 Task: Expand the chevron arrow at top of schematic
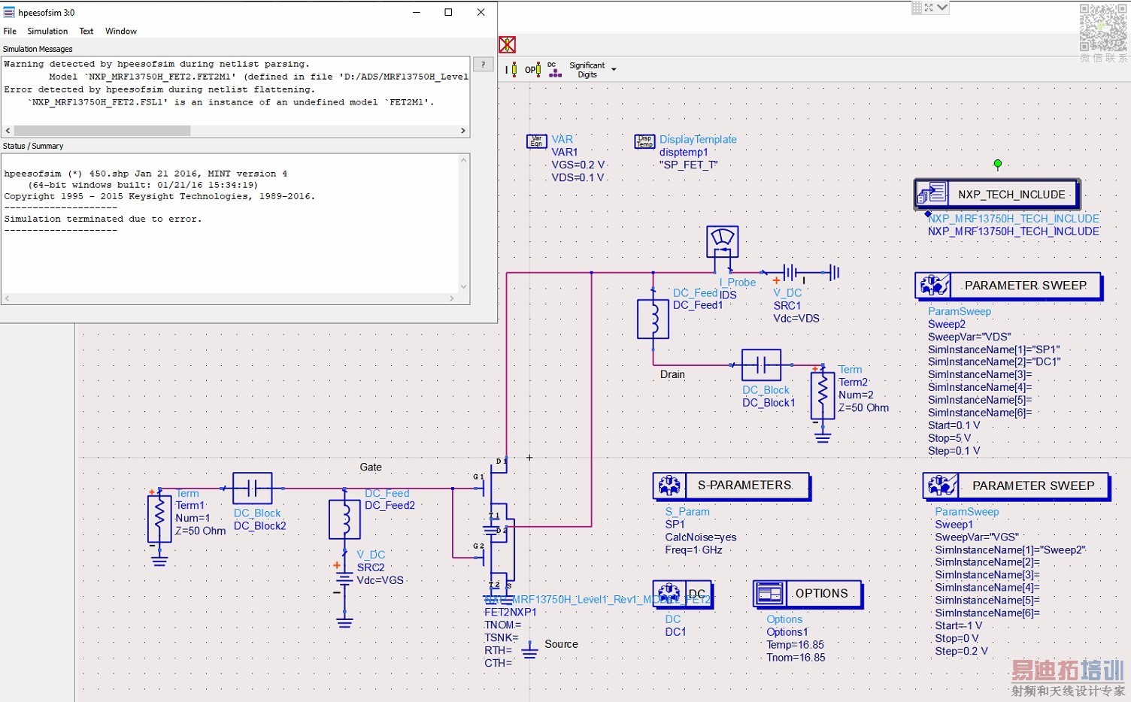point(942,8)
